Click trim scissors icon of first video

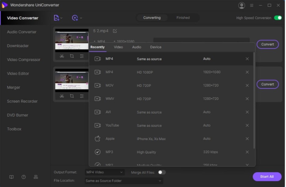[62, 56]
